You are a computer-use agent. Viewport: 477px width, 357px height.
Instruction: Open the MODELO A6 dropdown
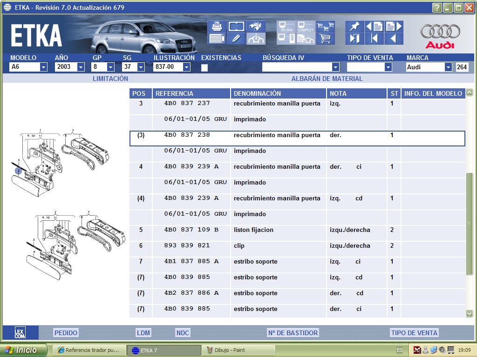click(x=43, y=67)
